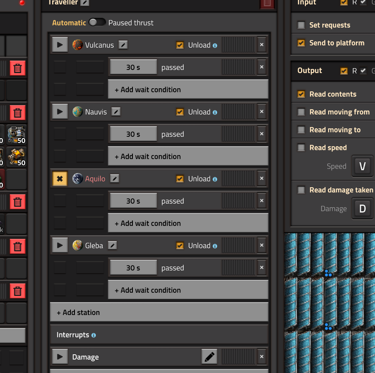Remove the Gleba station from schedule
Viewport: 375px width, 373px height.
[x=262, y=246]
